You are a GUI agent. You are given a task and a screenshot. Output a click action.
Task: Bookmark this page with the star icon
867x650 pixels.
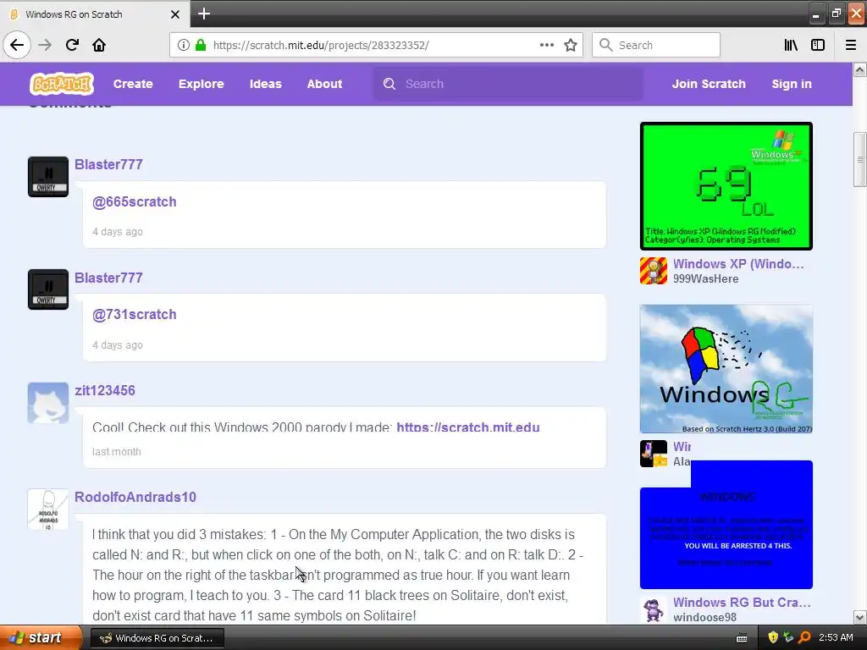[x=571, y=45]
